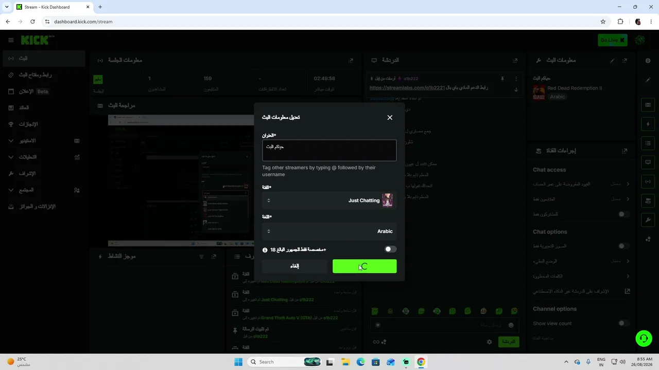Viewport: 659px width, 370px height.
Task: Open the الإعلان Beta sidebar item
Action: [x=43, y=91]
